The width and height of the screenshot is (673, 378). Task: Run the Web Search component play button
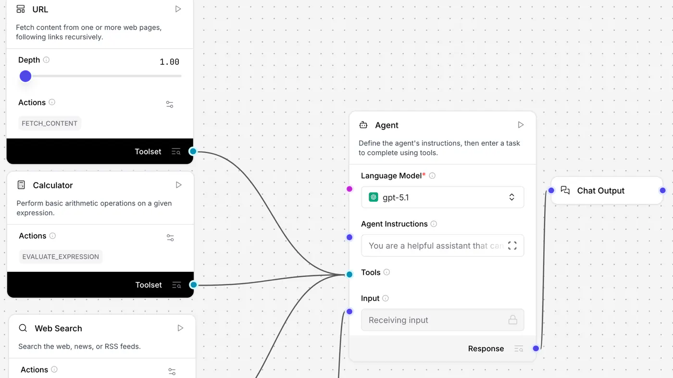pos(181,328)
